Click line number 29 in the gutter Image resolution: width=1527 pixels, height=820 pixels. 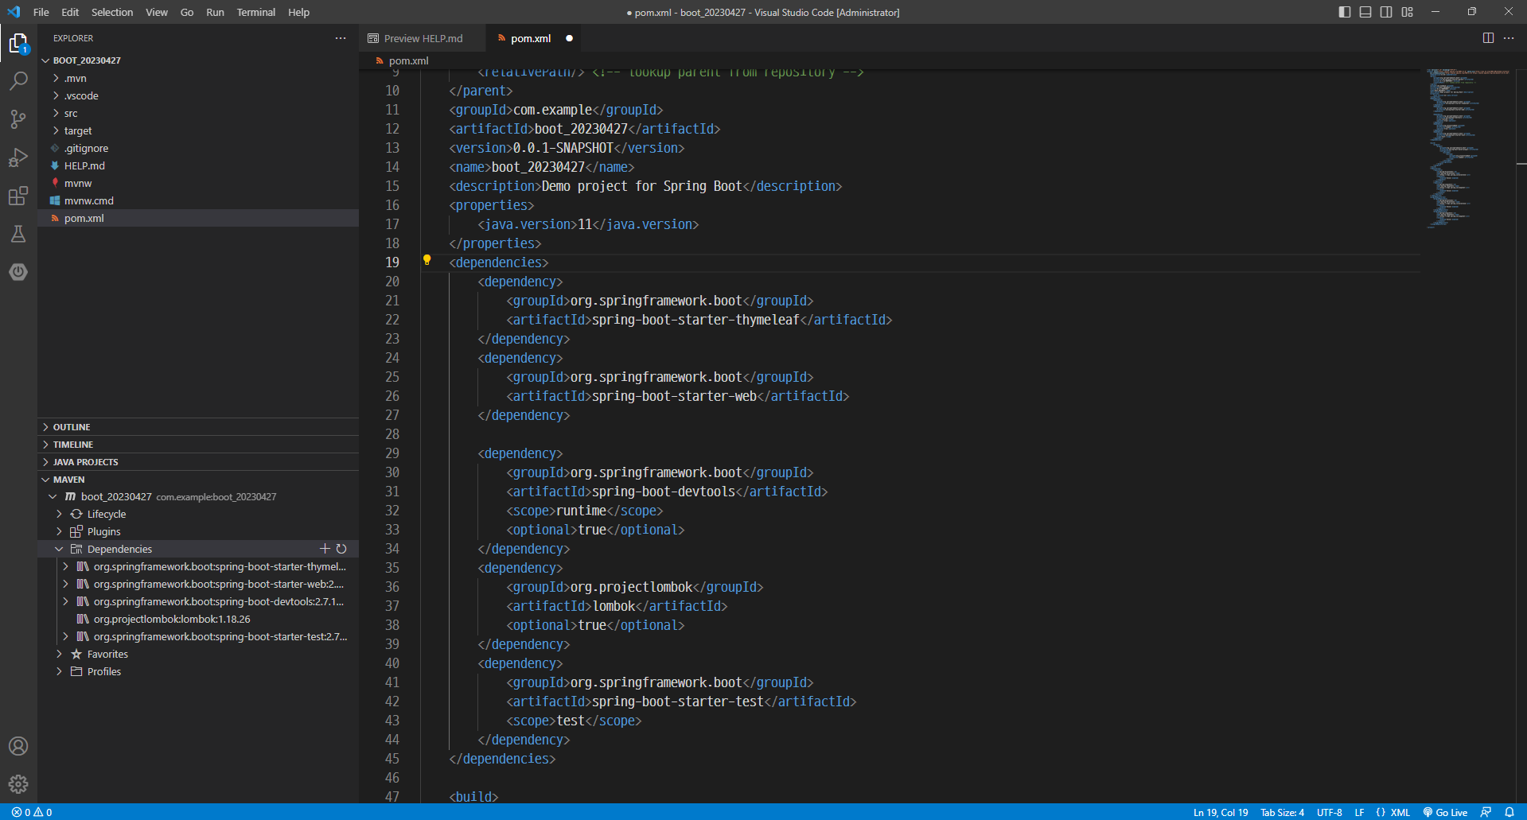point(392,453)
